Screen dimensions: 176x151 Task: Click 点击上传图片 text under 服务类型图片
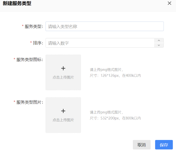click(63, 120)
